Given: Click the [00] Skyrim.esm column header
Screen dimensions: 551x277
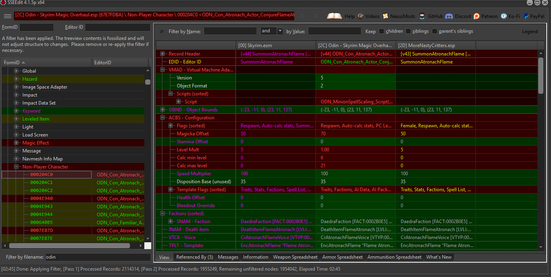Looking at the screenshot, I should tap(276, 46).
